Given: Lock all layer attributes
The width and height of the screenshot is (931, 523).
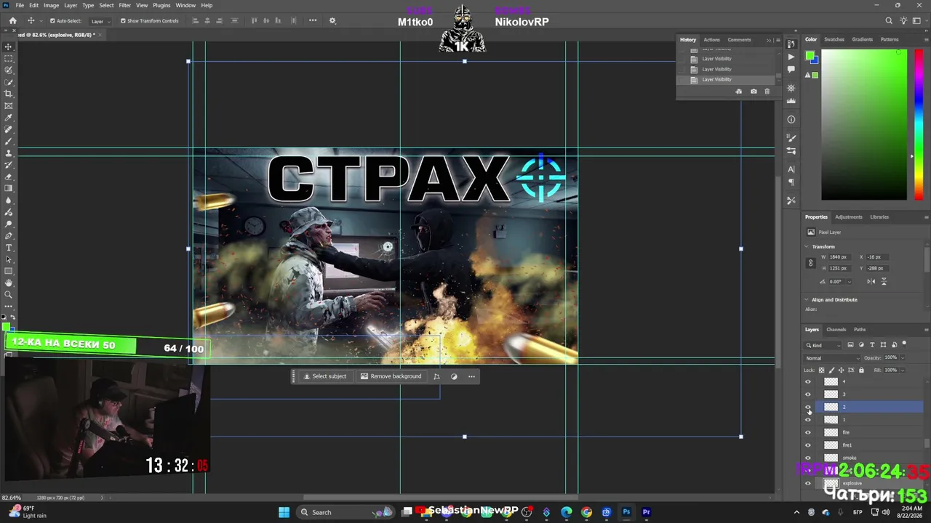Looking at the screenshot, I should click(862, 370).
